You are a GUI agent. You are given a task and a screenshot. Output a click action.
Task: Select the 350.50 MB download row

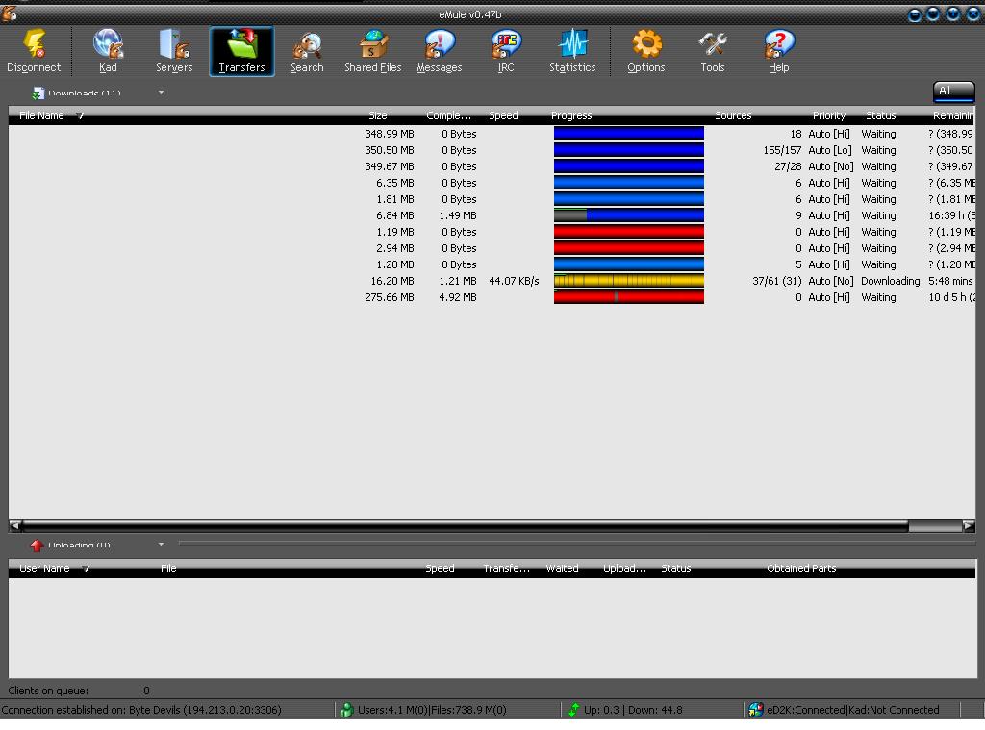click(492, 150)
